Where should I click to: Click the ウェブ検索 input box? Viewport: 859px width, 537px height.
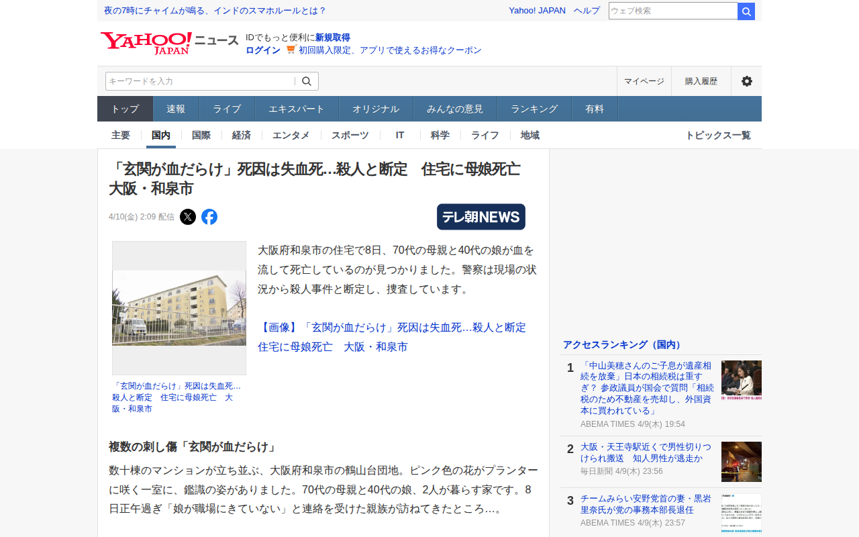pyautogui.click(x=672, y=11)
